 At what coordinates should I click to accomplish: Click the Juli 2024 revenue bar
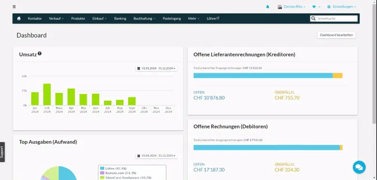pyautogui.click(x=108, y=103)
